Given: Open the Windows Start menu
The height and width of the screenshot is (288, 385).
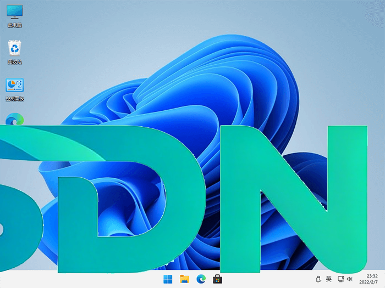Looking at the screenshot, I should pos(168,279).
